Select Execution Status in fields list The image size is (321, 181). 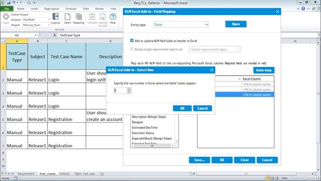142,133
